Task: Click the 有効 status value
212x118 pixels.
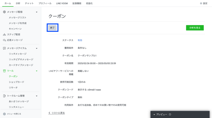Action: (80, 40)
